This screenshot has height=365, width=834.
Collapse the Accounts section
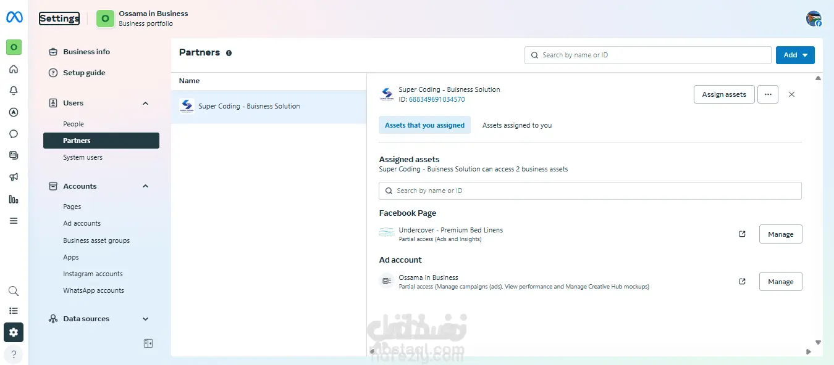pyautogui.click(x=146, y=186)
